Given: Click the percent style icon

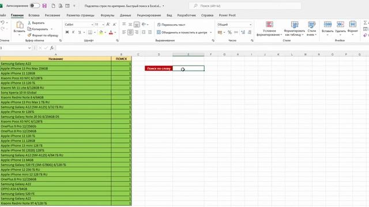Looking at the screenshot, I should click(x=229, y=32).
